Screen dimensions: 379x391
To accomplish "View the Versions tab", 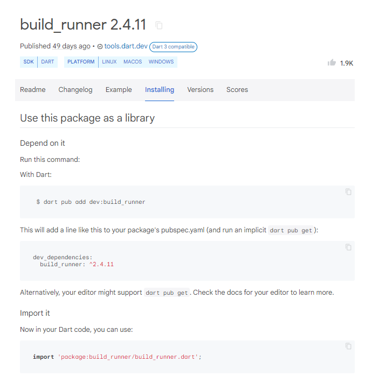I will (200, 90).
